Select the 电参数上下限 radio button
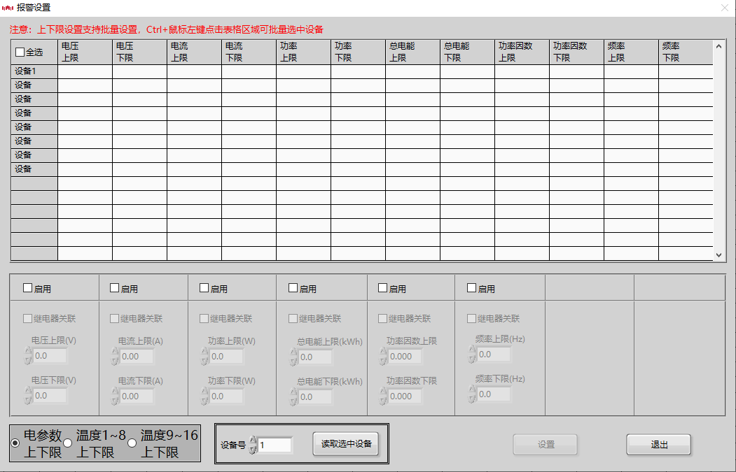The width and height of the screenshot is (736, 472). 15,443
